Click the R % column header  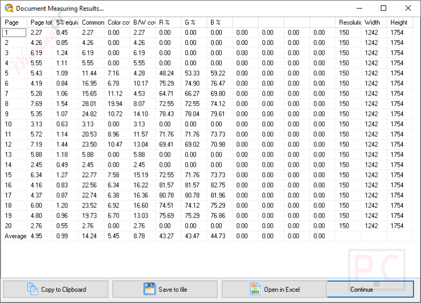coord(169,22)
